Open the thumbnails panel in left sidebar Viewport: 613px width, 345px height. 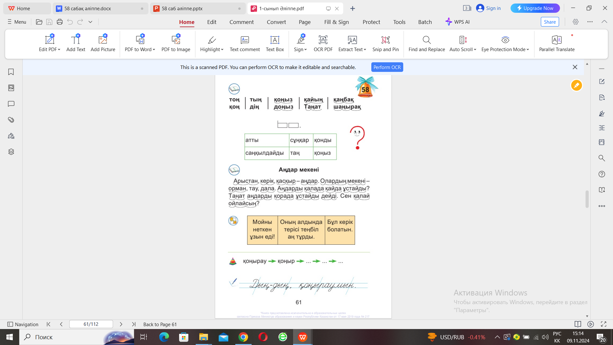(11, 88)
